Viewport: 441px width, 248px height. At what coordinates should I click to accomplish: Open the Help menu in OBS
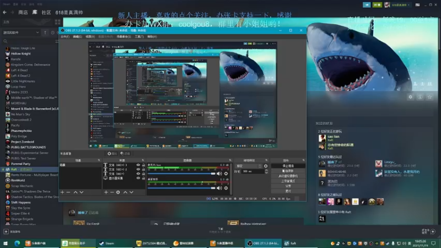coord(152,36)
